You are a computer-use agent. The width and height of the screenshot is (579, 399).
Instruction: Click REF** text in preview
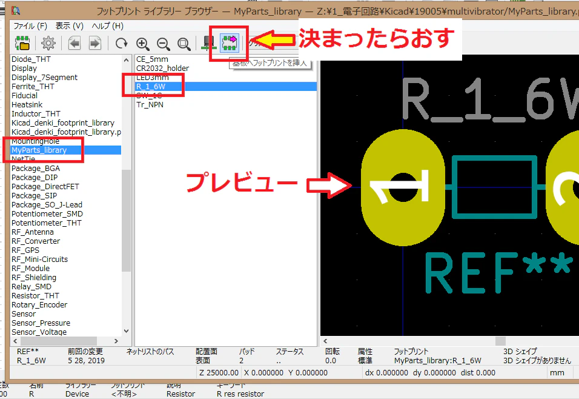499,273
